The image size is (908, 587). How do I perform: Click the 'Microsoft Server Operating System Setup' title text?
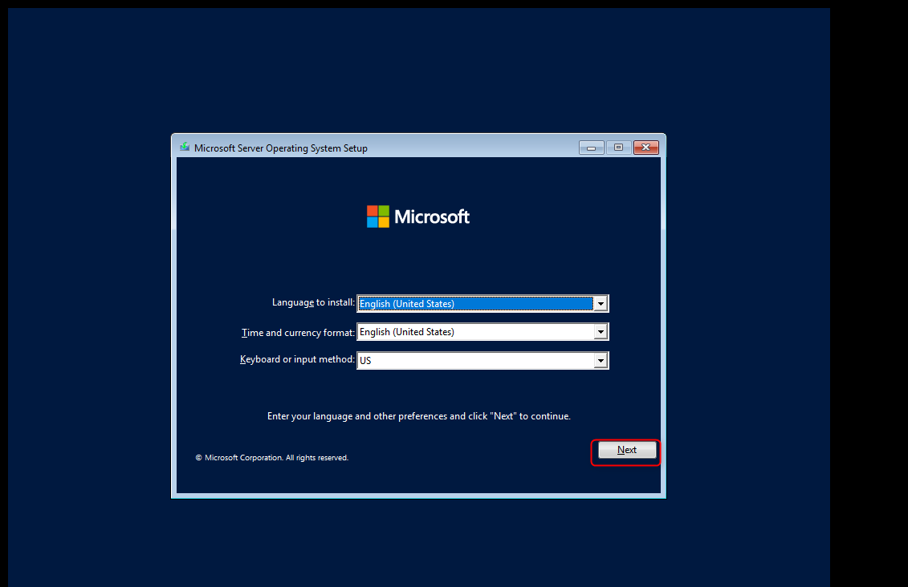tap(281, 148)
